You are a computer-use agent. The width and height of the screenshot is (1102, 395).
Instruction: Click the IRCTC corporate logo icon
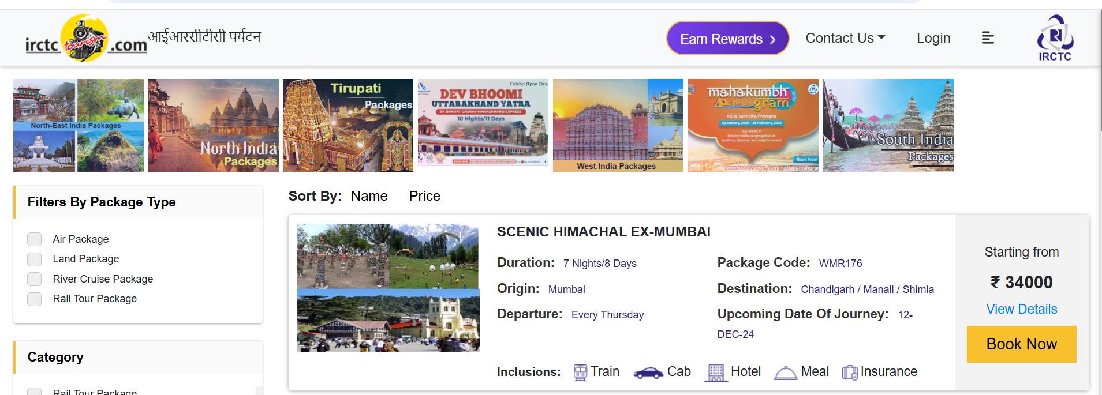click(x=1055, y=38)
